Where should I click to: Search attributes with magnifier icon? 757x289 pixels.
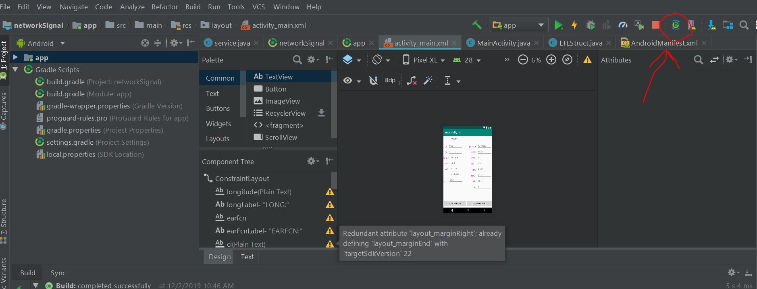pyautogui.click(x=698, y=60)
